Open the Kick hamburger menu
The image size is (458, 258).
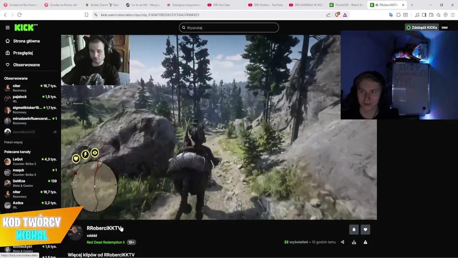click(x=8, y=28)
